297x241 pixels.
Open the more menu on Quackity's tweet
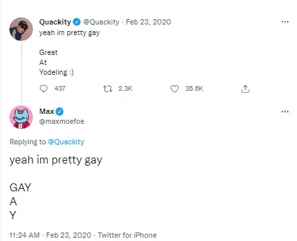pos(285,22)
